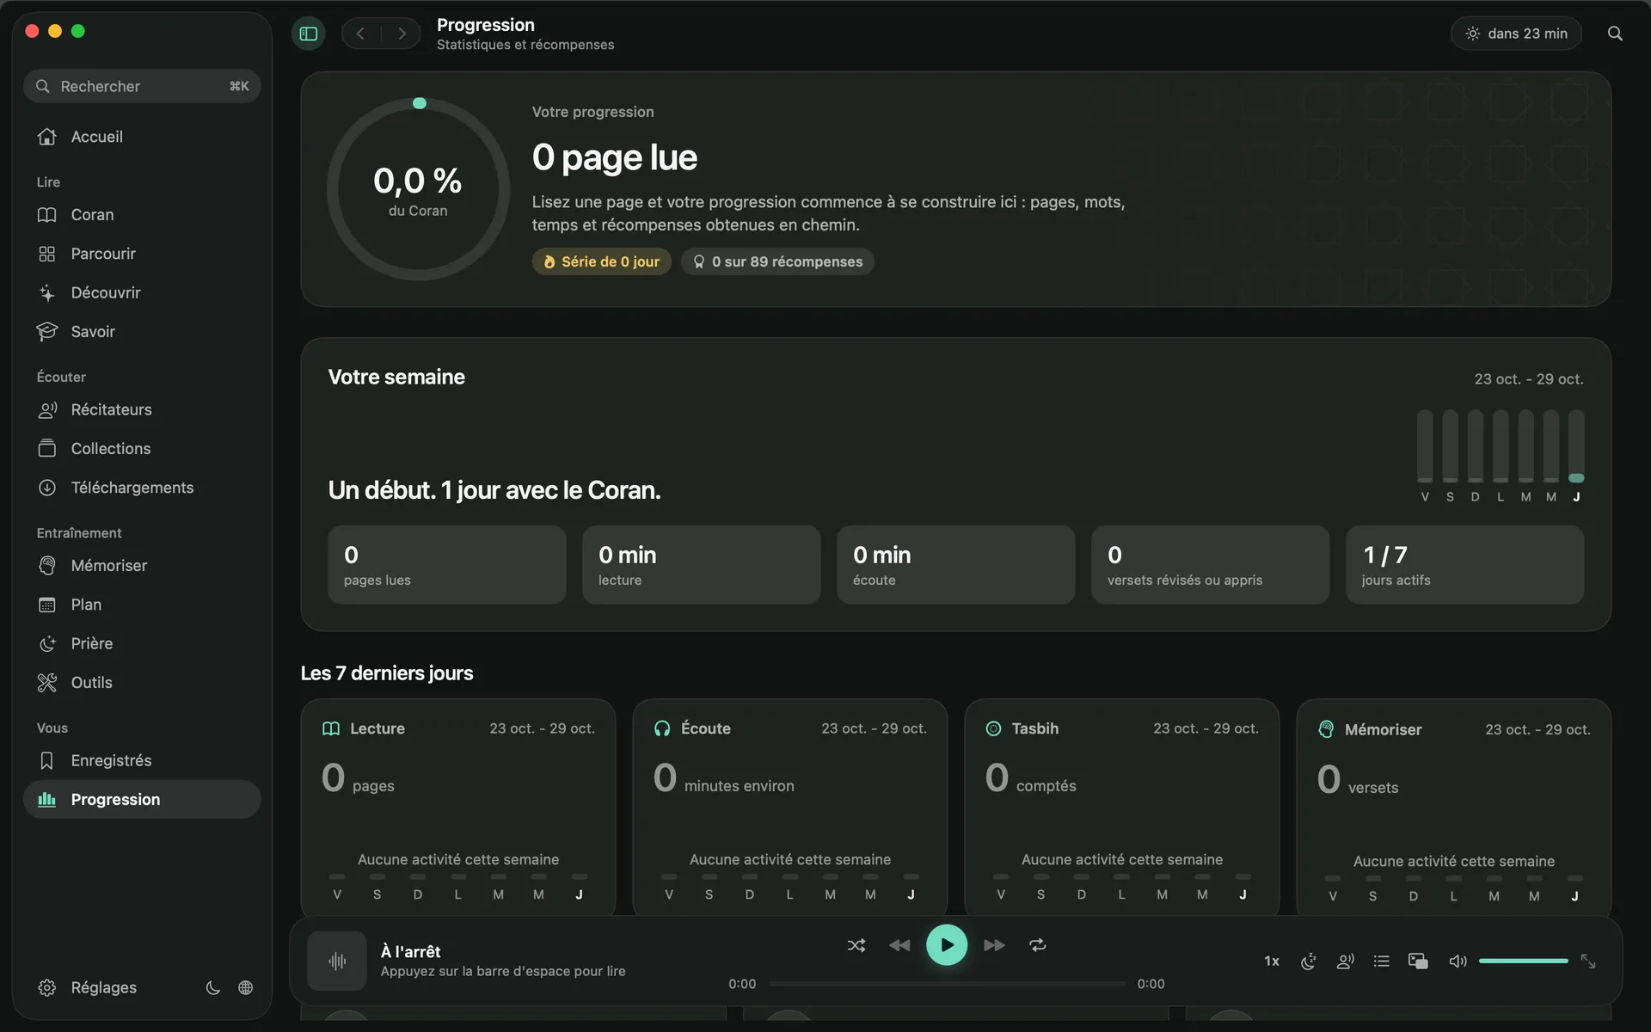1651x1032 pixels.
Task: Select Progression in the sidebar
Action: click(142, 799)
